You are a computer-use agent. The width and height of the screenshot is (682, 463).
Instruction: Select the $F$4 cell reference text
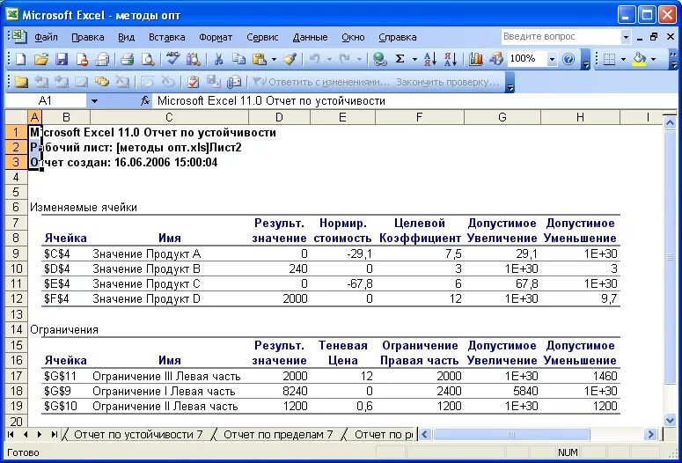(x=57, y=299)
